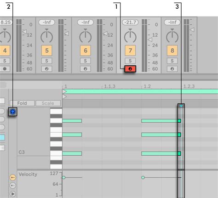Viewport: 218px width, 198px height.
Task: Click the second lane selector icon below Velocity toggle
Action: click(13, 186)
